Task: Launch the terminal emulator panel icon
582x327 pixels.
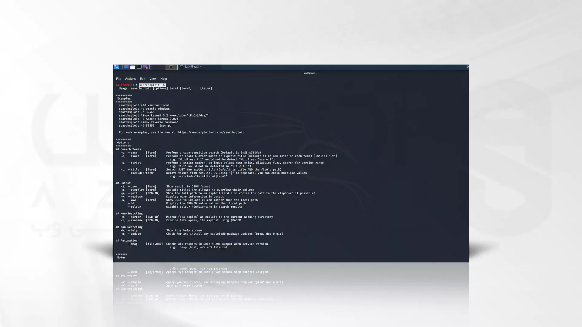Action: [139, 67]
